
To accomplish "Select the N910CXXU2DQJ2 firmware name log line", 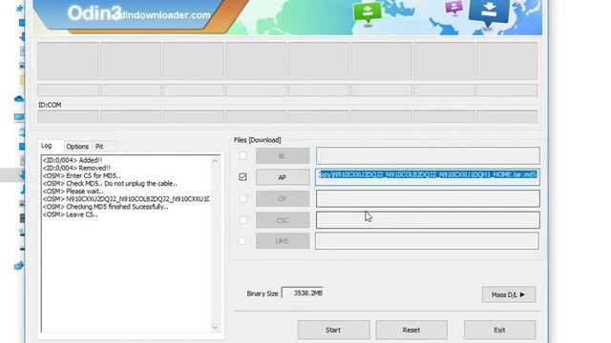I will point(126,199).
